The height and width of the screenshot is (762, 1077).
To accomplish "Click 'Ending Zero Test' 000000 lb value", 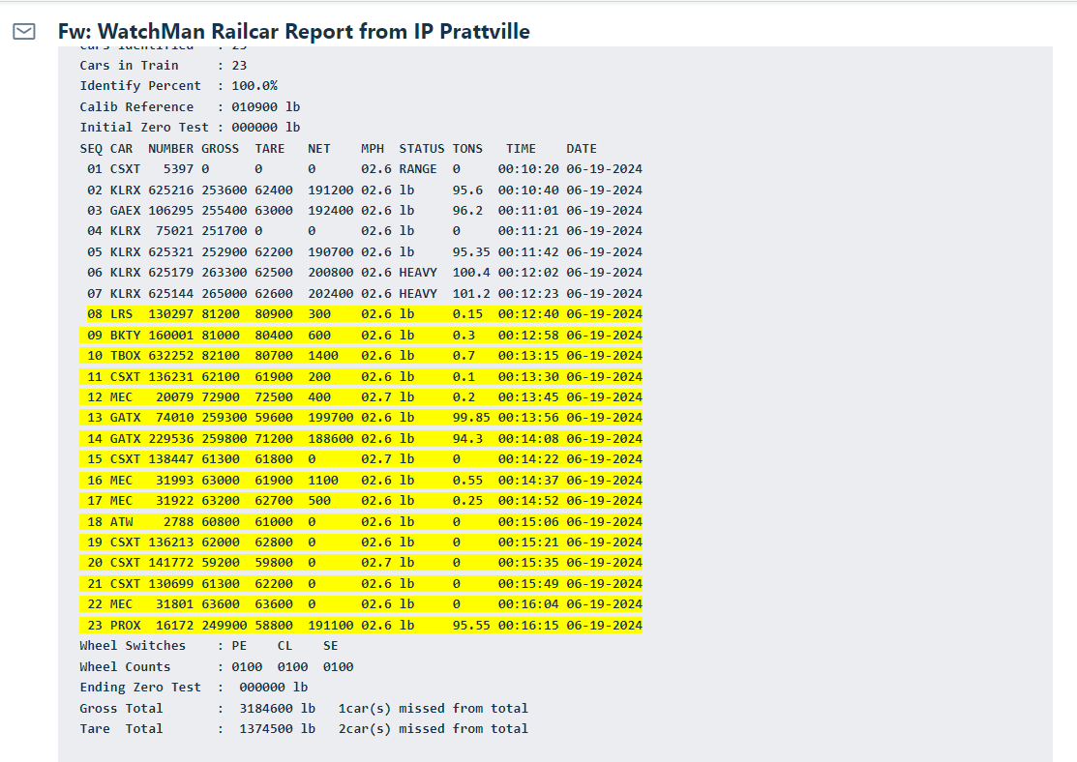I will click(274, 688).
